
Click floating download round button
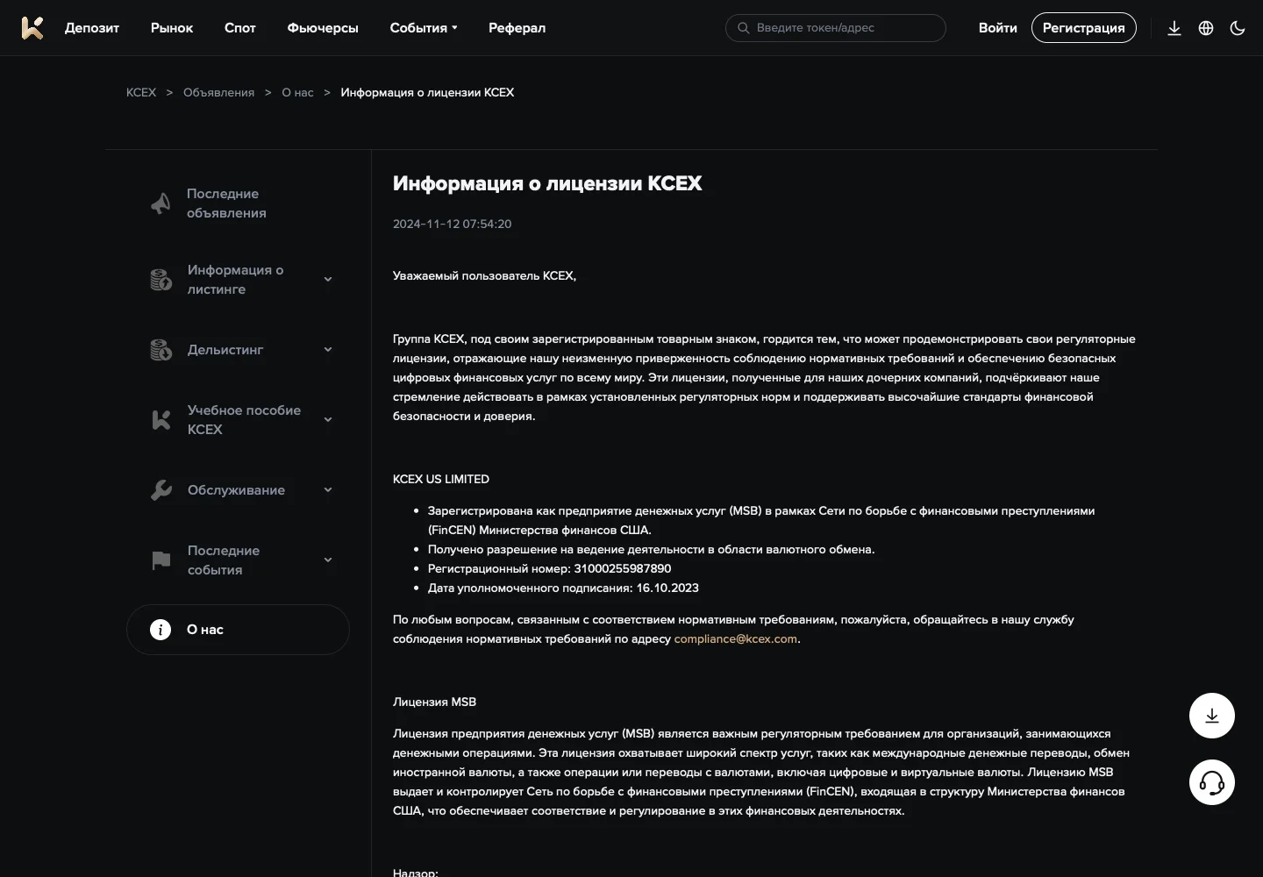click(1212, 716)
